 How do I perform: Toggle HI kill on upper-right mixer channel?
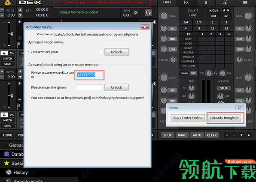point(240,29)
